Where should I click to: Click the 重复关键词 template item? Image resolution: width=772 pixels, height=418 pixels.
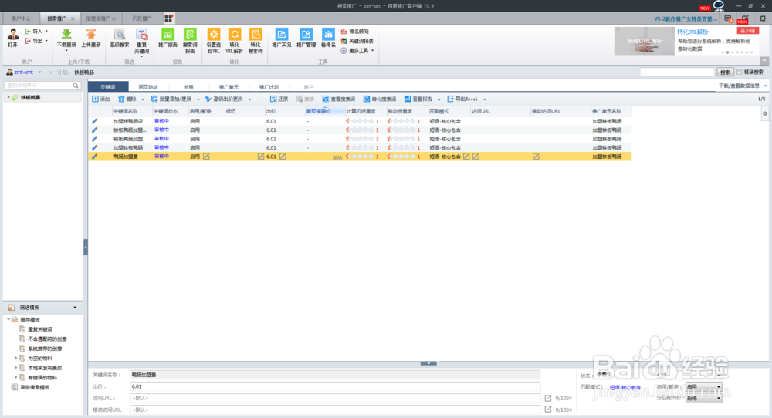coord(40,329)
